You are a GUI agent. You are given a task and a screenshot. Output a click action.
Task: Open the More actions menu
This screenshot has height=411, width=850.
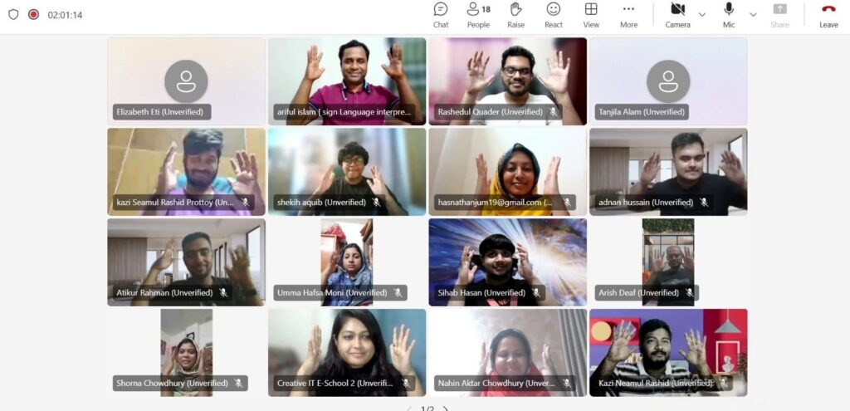(x=628, y=15)
